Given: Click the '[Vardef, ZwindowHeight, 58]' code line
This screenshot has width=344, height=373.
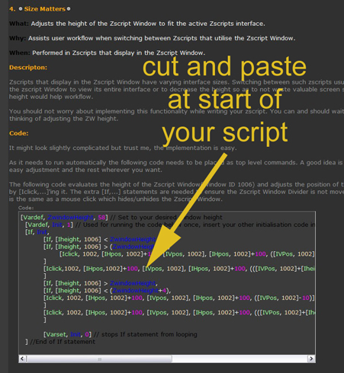Looking at the screenshot, I should (121, 218).
